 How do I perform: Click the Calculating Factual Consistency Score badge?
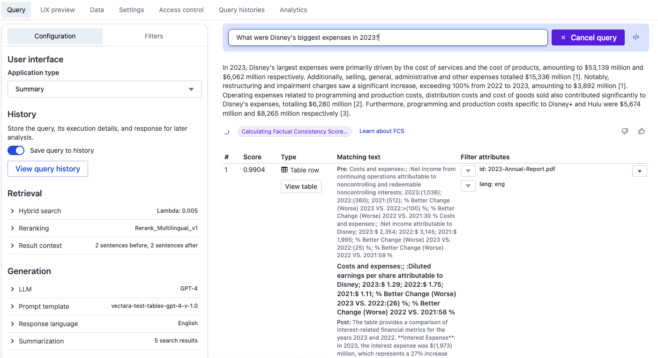point(294,132)
